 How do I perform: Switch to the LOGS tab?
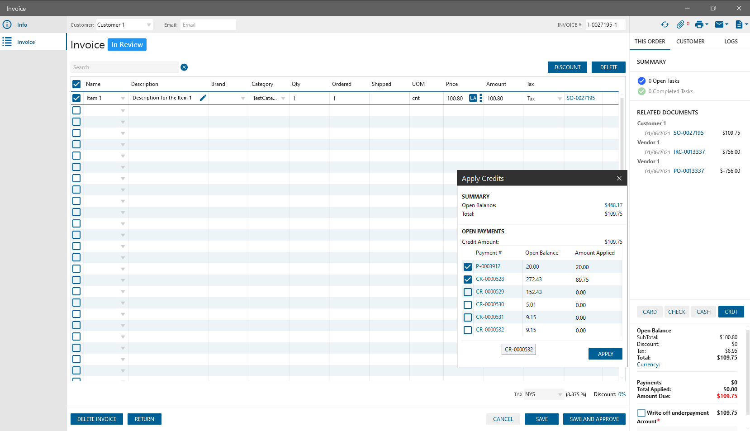coord(731,42)
